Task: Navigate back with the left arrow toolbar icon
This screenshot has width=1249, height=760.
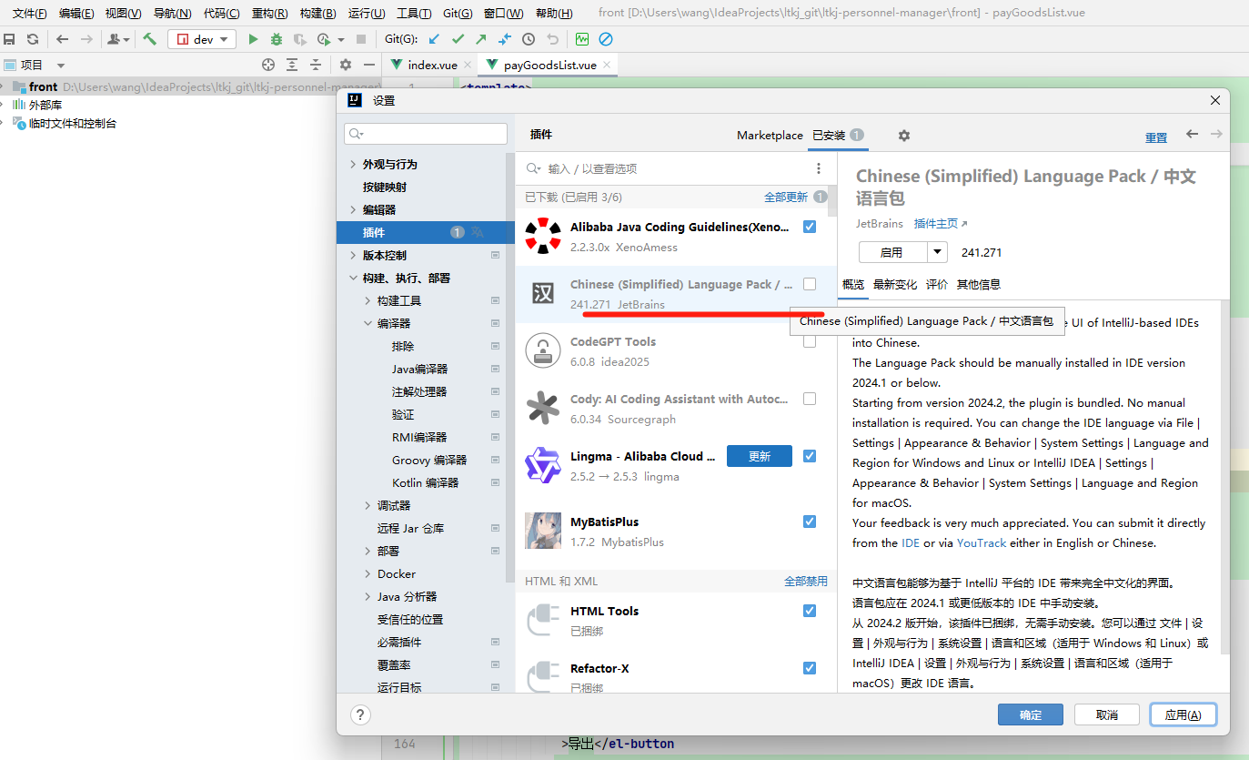Action: pos(62,39)
